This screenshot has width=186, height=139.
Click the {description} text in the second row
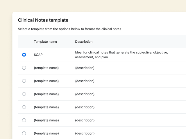point(85,68)
